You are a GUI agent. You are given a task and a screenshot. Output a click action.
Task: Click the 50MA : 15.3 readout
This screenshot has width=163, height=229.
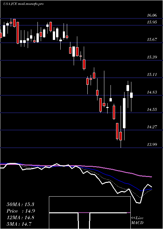tap(20, 204)
